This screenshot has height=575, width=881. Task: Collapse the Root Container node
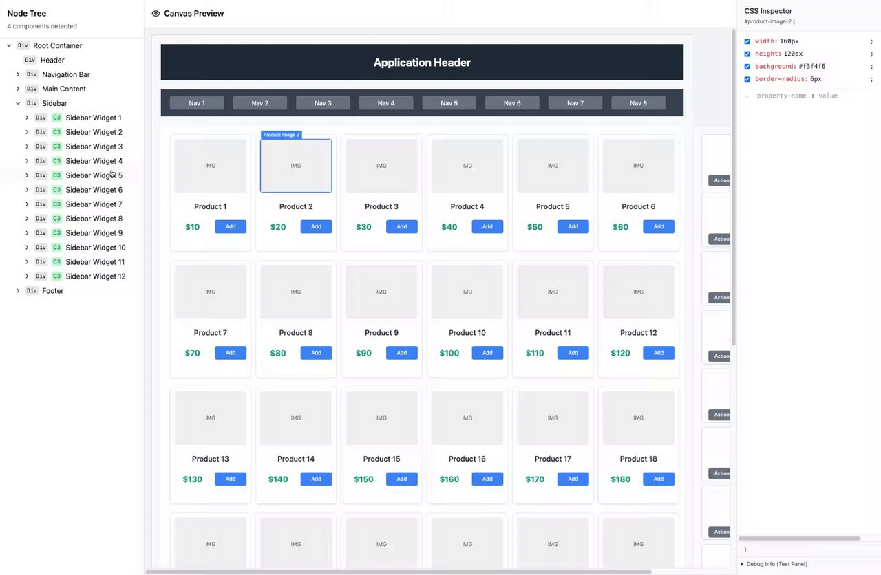tap(9, 46)
